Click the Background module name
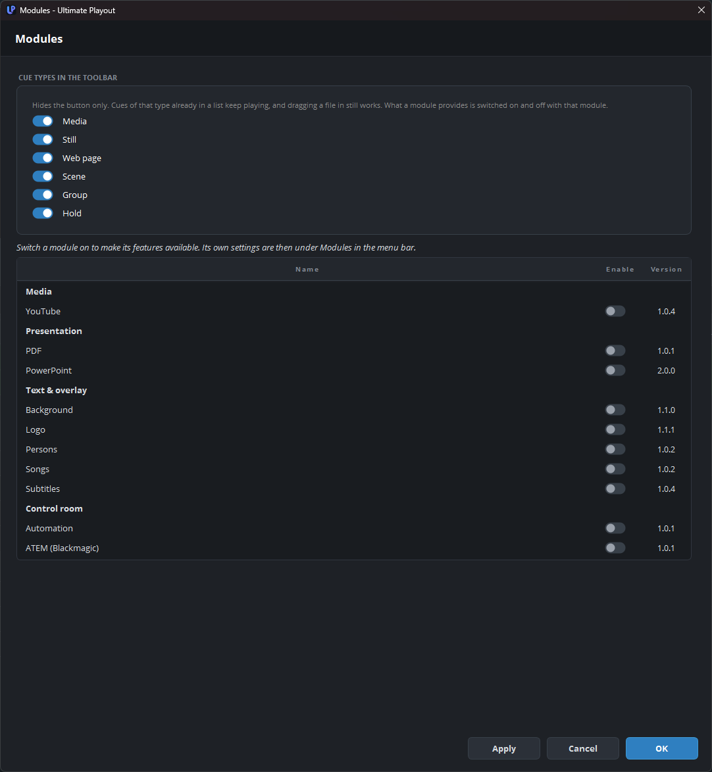Image resolution: width=712 pixels, height=772 pixels. pyautogui.click(x=49, y=410)
